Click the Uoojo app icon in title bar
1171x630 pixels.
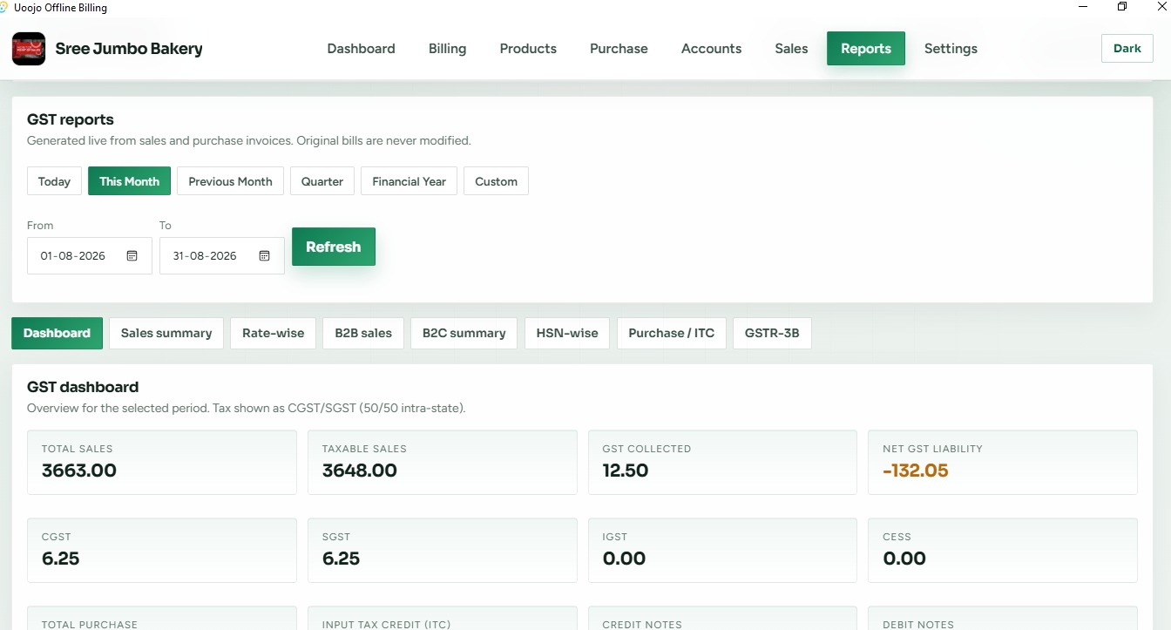4,7
